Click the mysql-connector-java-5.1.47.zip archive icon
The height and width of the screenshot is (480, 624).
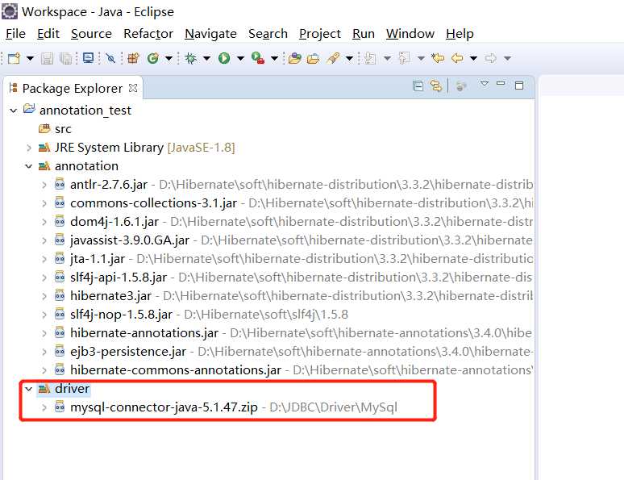pos(60,407)
